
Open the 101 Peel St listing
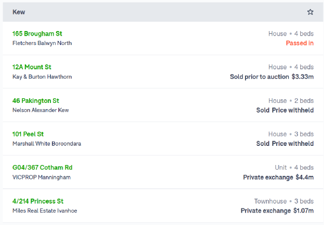coord(28,134)
